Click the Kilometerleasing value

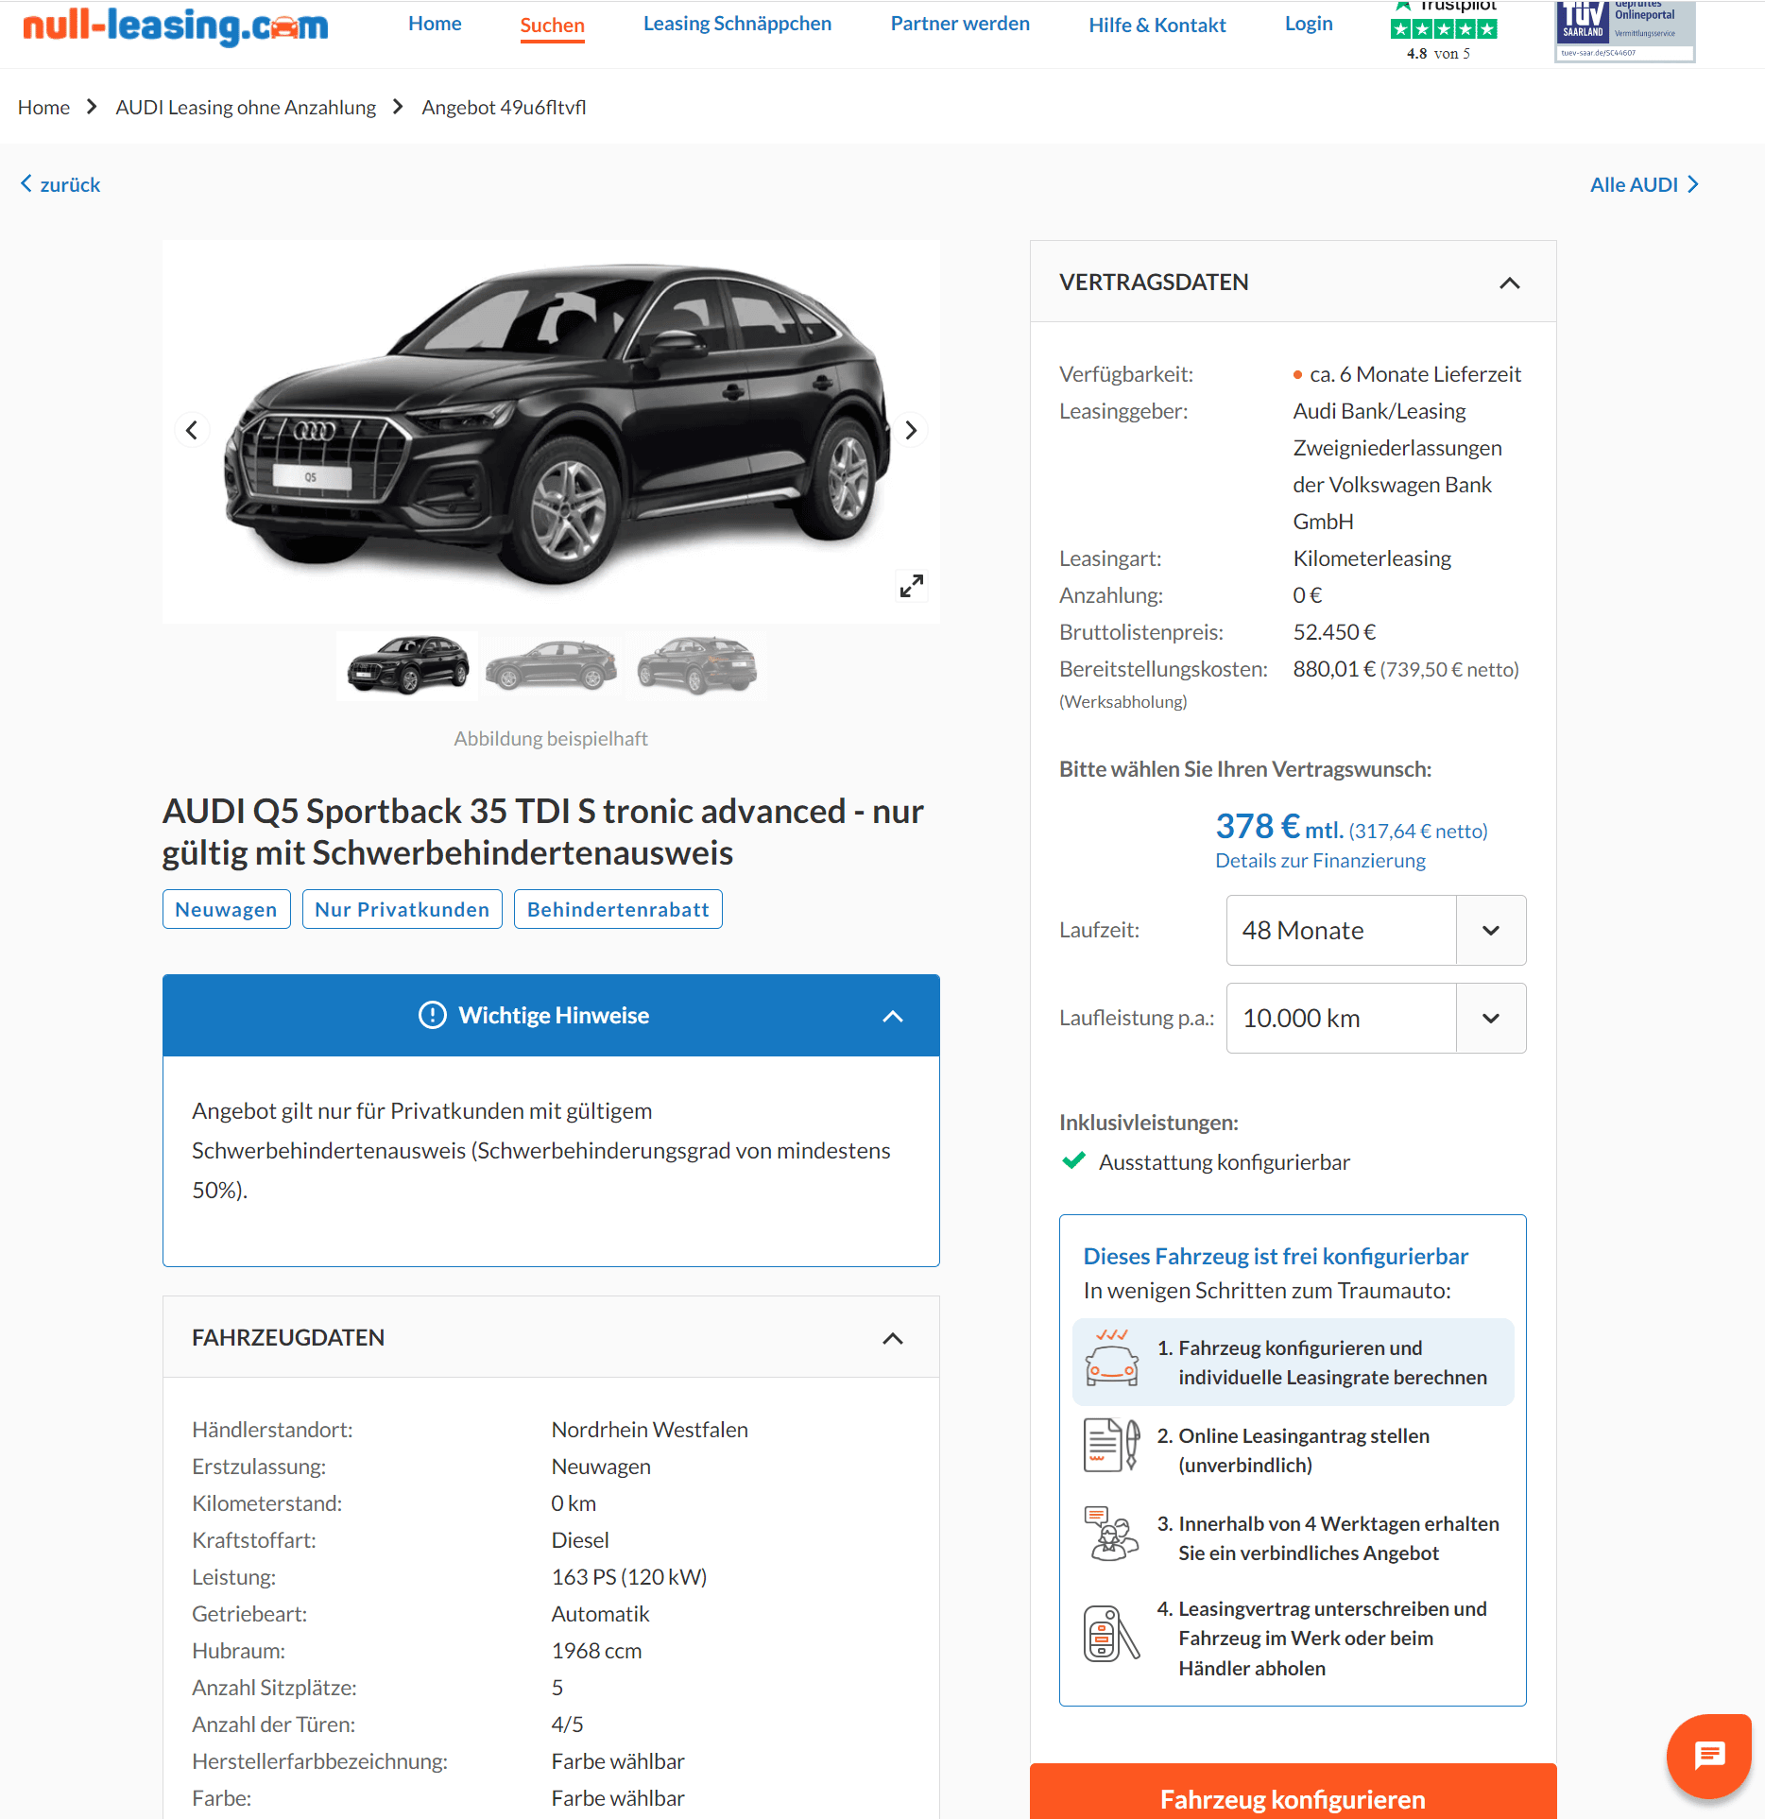tap(1372, 558)
